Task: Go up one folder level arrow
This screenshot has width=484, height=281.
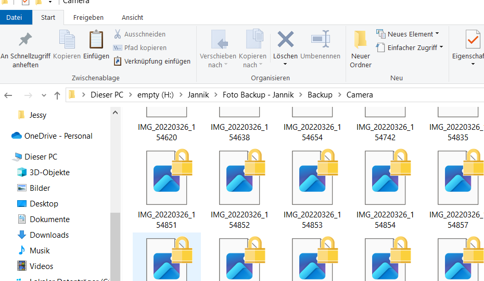Action: (x=57, y=95)
